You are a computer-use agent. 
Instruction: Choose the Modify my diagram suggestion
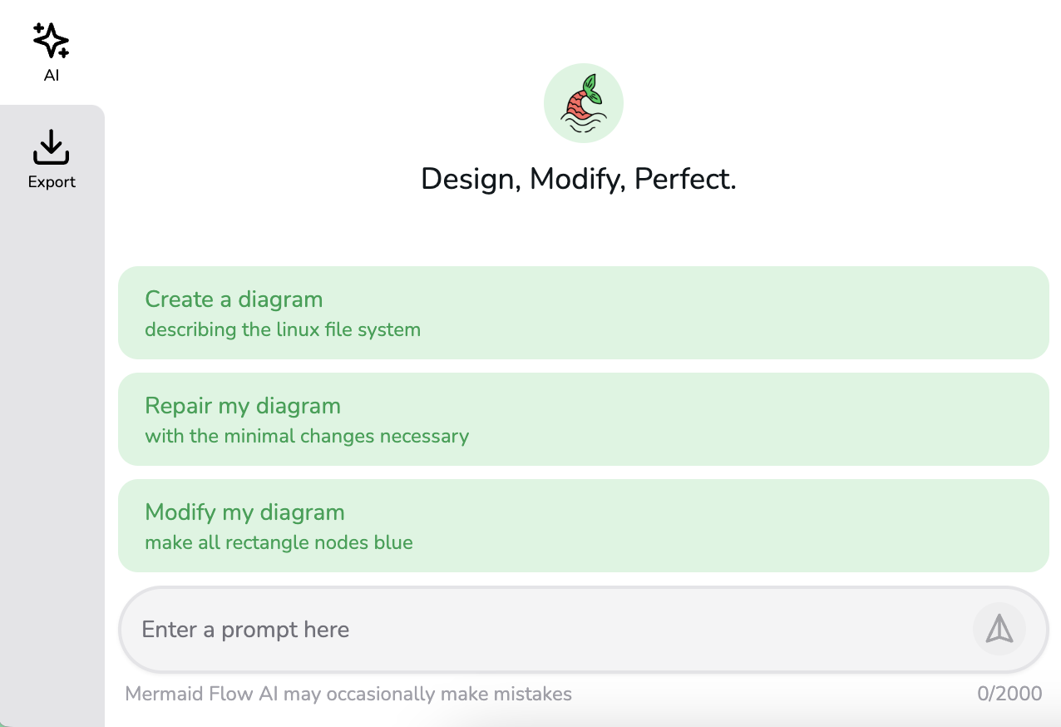(x=584, y=526)
